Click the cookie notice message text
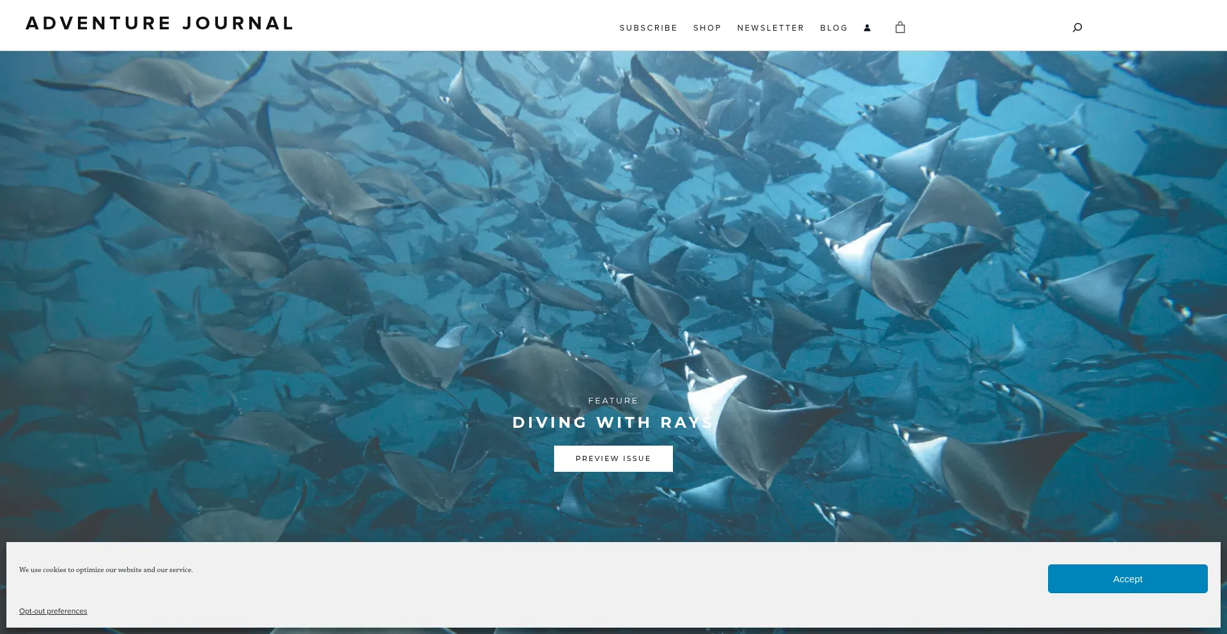Screen dimensions: 1227x634 (x=106, y=570)
